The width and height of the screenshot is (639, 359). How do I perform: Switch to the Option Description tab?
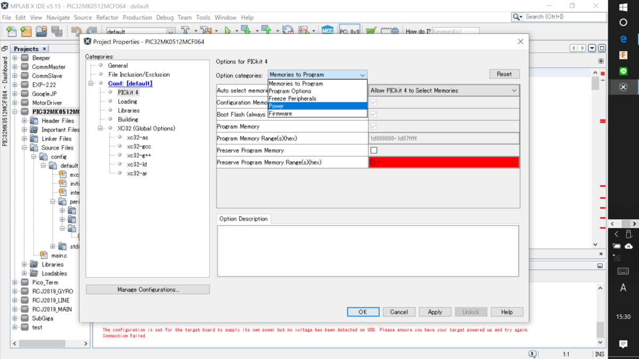click(x=243, y=219)
